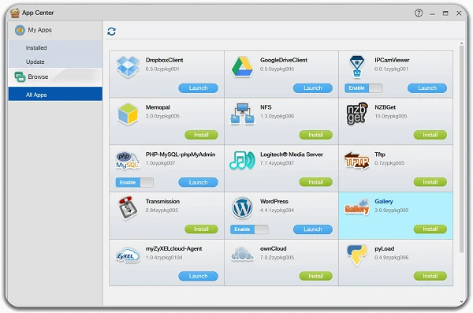Launch DropboxClient

point(198,88)
